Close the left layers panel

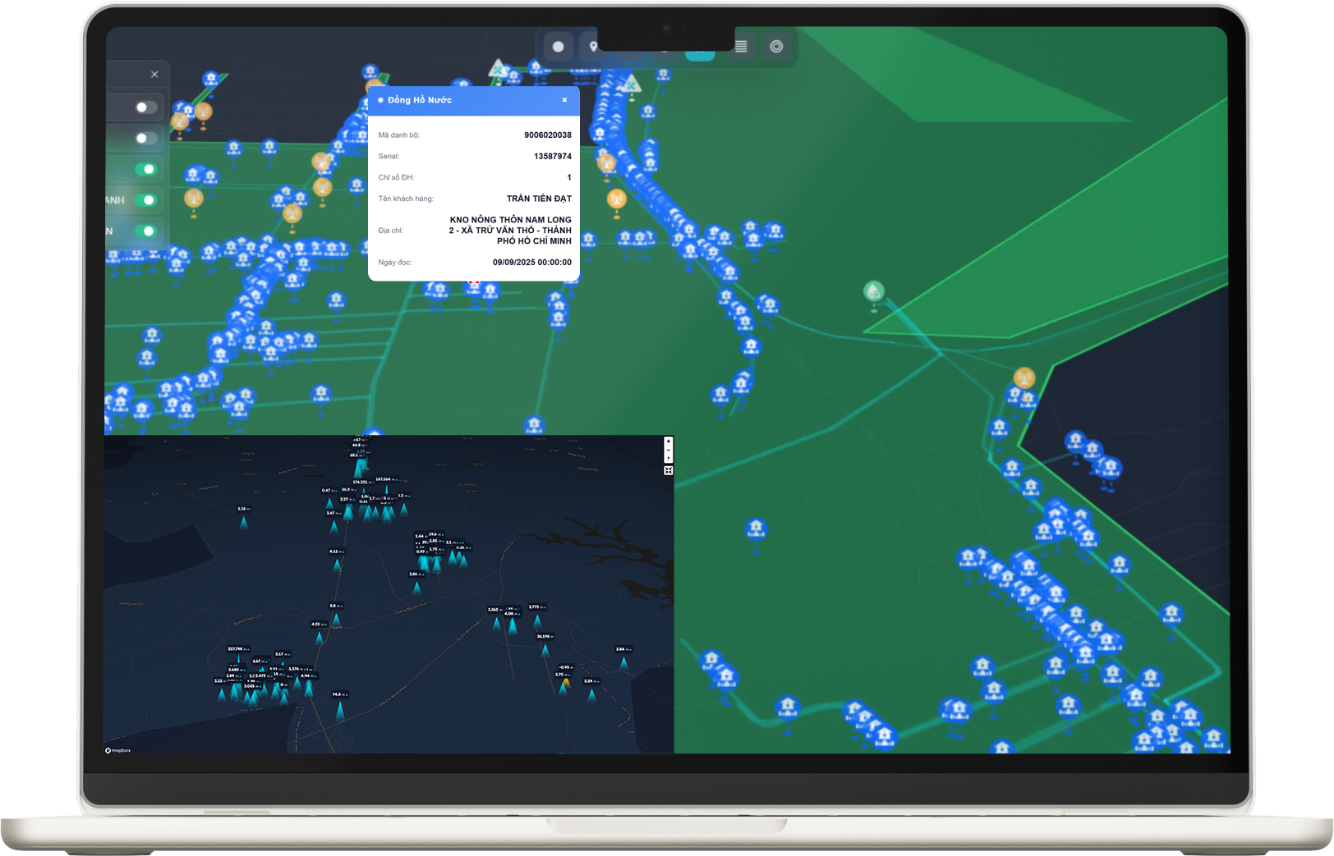(x=154, y=75)
